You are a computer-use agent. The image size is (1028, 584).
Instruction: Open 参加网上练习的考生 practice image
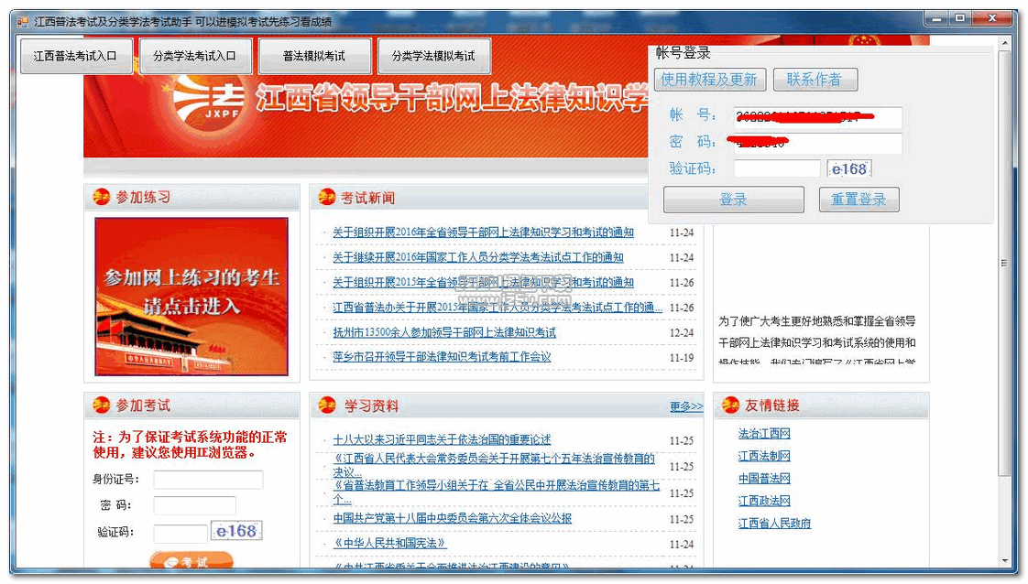[191, 297]
